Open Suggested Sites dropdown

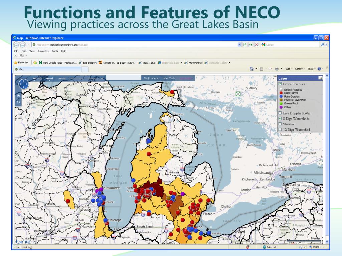[181, 63]
